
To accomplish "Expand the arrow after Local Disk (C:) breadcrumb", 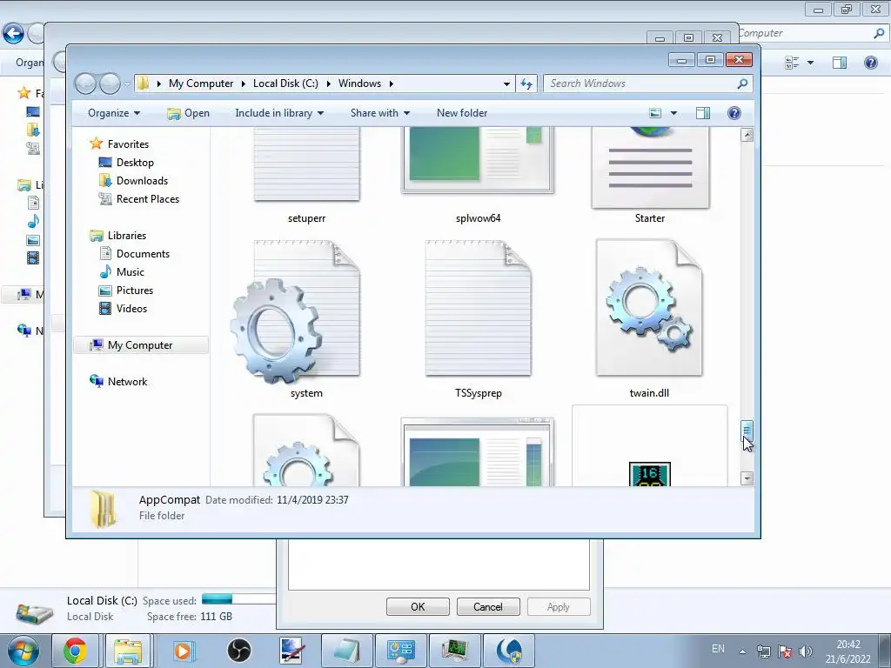I will pos(328,83).
